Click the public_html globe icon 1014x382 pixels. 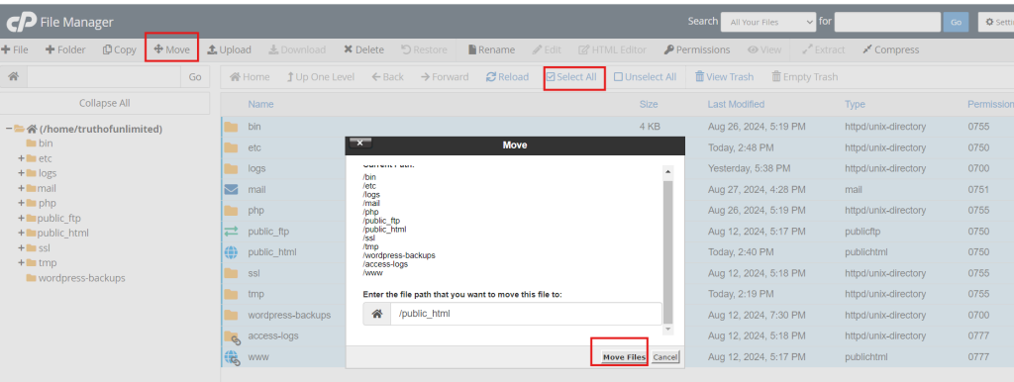[231, 252]
